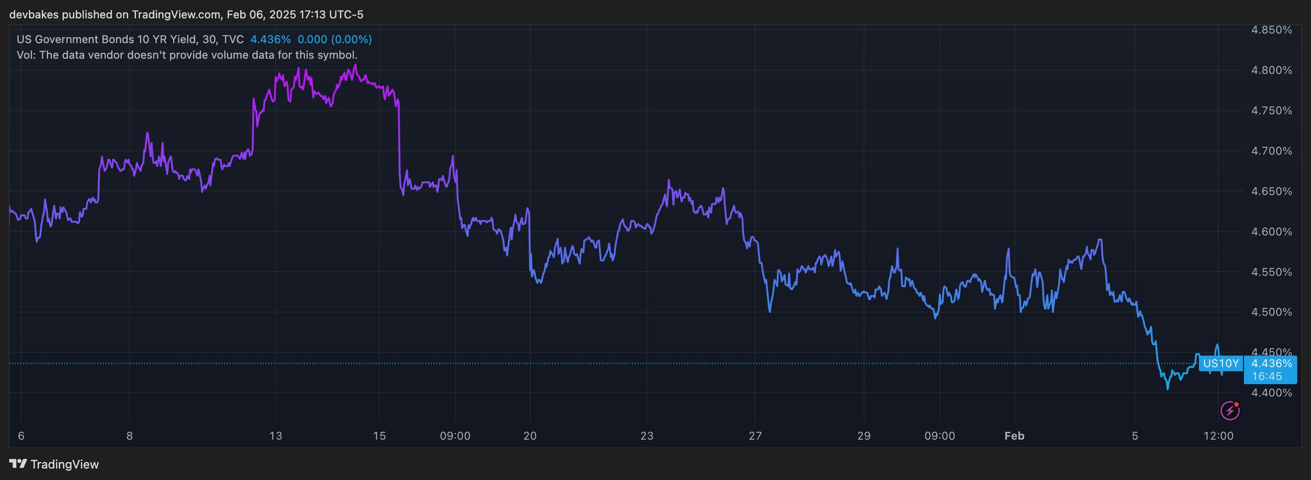Image resolution: width=1311 pixels, height=480 pixels.
Task: Click the 4.700% price axis label
Action: coord(1271,151)
